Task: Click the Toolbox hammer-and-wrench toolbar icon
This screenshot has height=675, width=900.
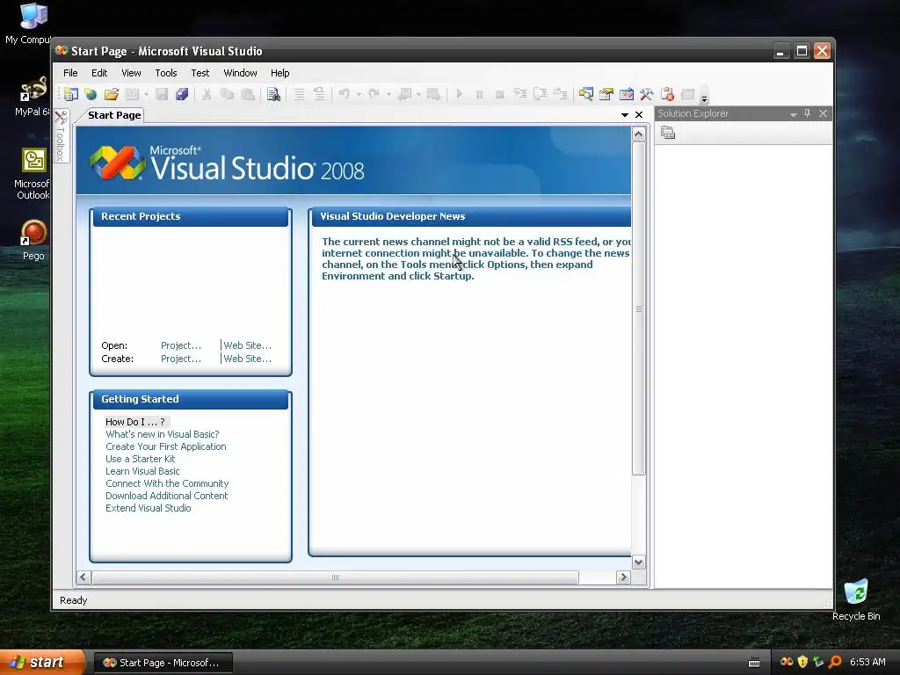Action: (646, 94)
